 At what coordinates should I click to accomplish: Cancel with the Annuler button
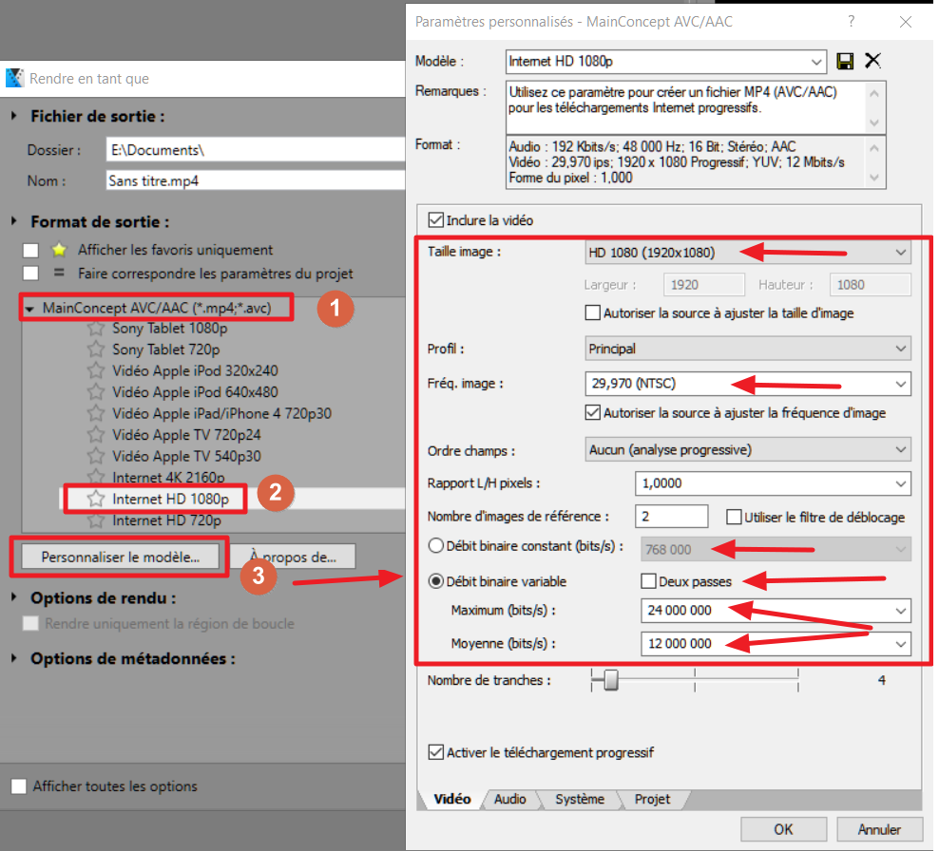(x=879, y=829)
